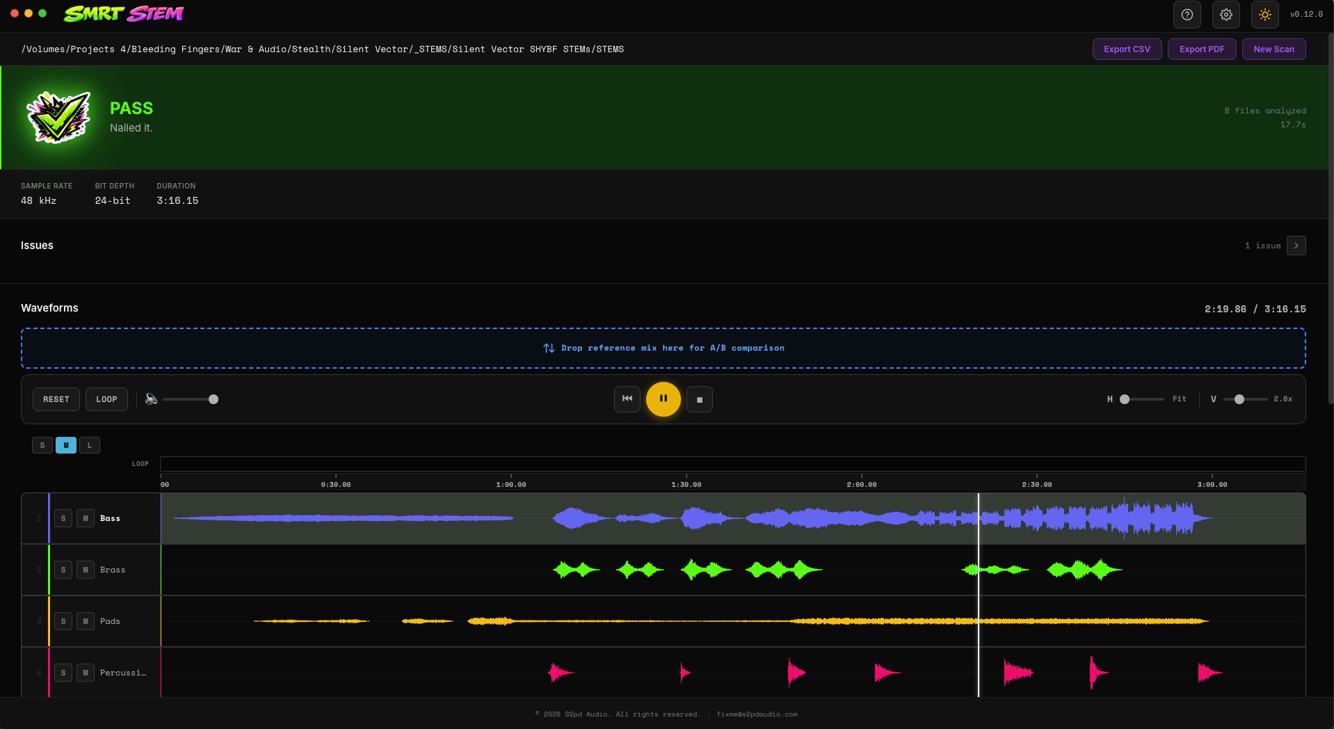Open the help dialog

pyautogui.click(x=1187, y=15)
